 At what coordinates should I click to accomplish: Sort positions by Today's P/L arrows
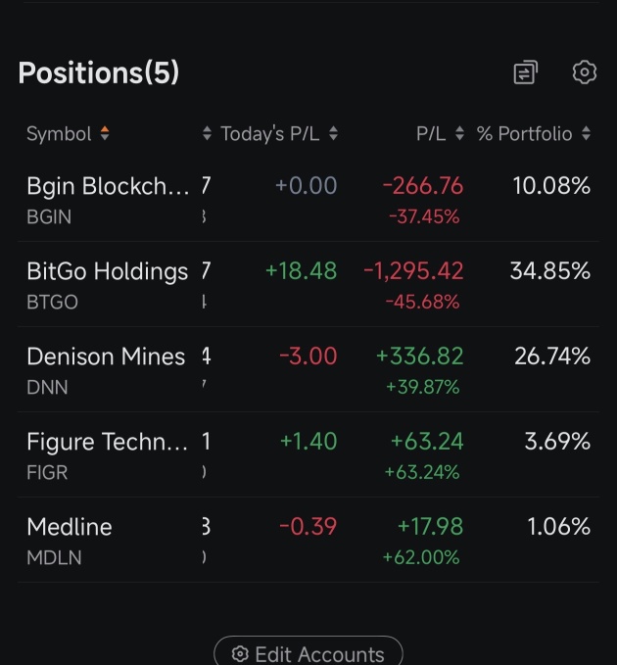tap(333, 133)
